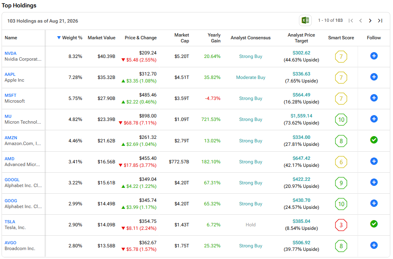
Task: Follow Micron using its plus icon
Action: pos(374,119)
